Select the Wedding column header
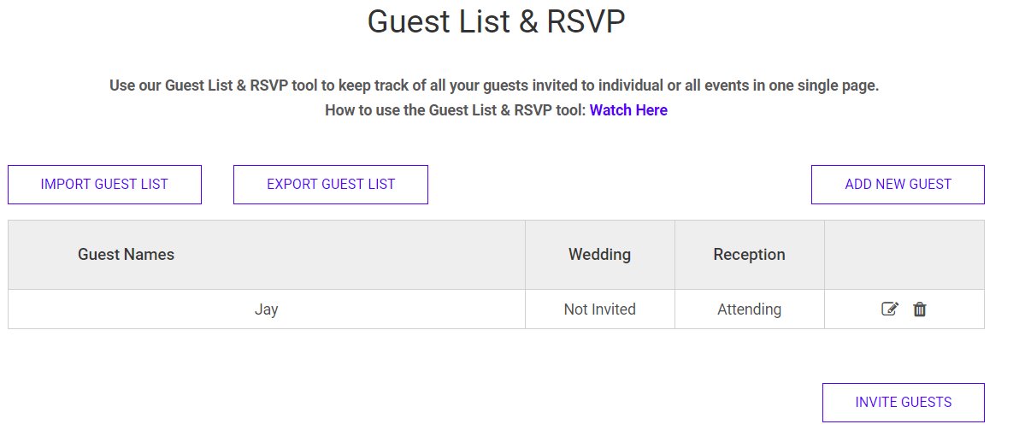This screenshot has height=442, width=1025. 599,255
